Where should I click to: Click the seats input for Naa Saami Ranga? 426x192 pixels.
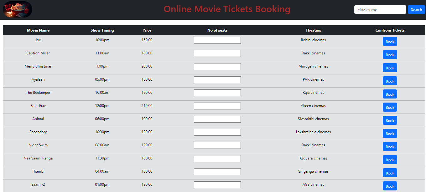pyautogui.click(x=217, y=159)
